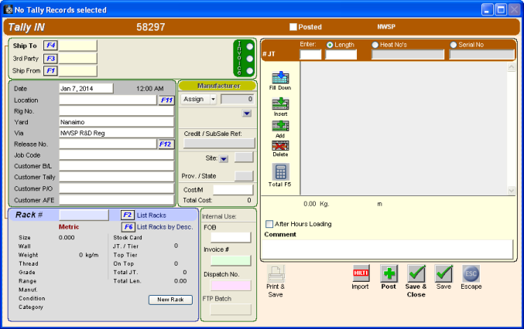Expand the Site dropdown arrow
524x329 pixels.
(x=223, y=158)
